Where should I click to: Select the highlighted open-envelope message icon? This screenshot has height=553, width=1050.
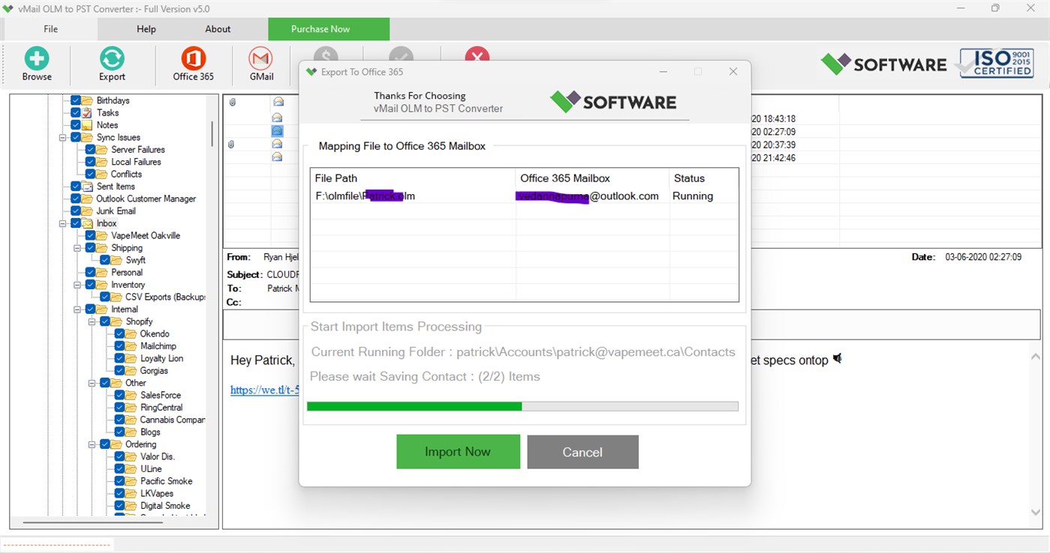pos(278,130)
